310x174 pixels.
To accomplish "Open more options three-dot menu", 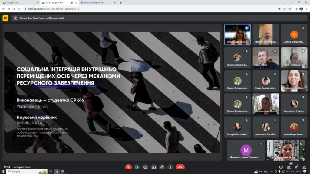I will coord(170,167).
